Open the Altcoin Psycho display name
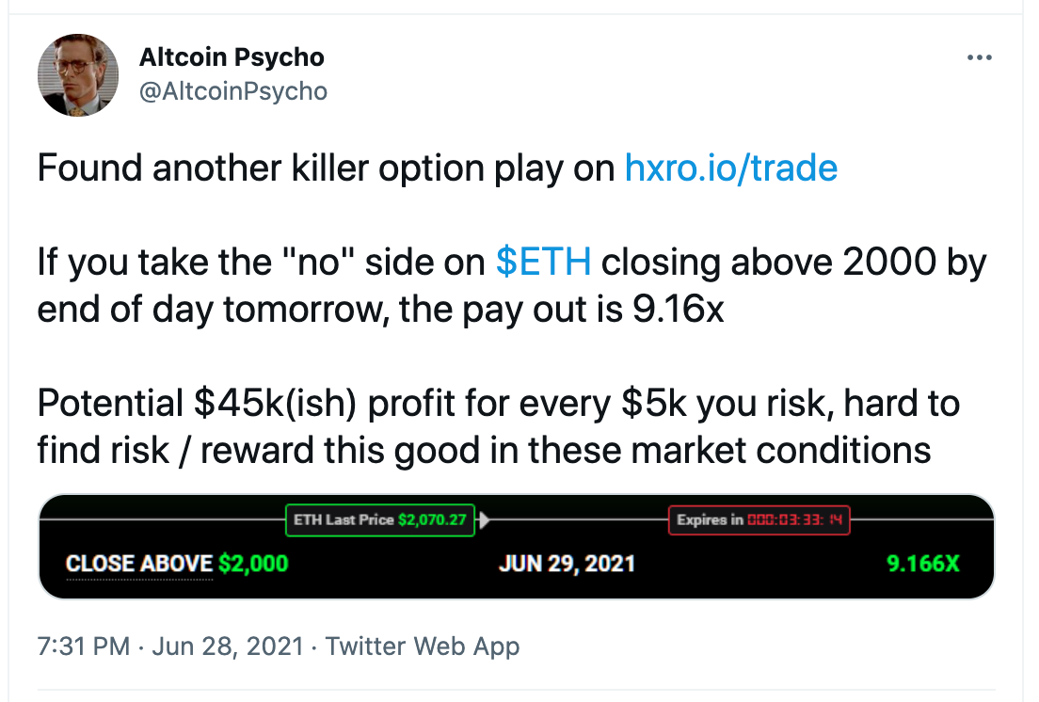Screen dimensions: 1039x702 (x=232, y=57)
